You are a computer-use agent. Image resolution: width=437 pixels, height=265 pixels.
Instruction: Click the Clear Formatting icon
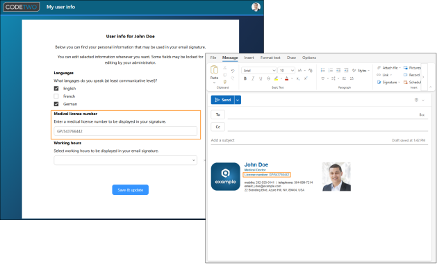[x=311, y=71]
